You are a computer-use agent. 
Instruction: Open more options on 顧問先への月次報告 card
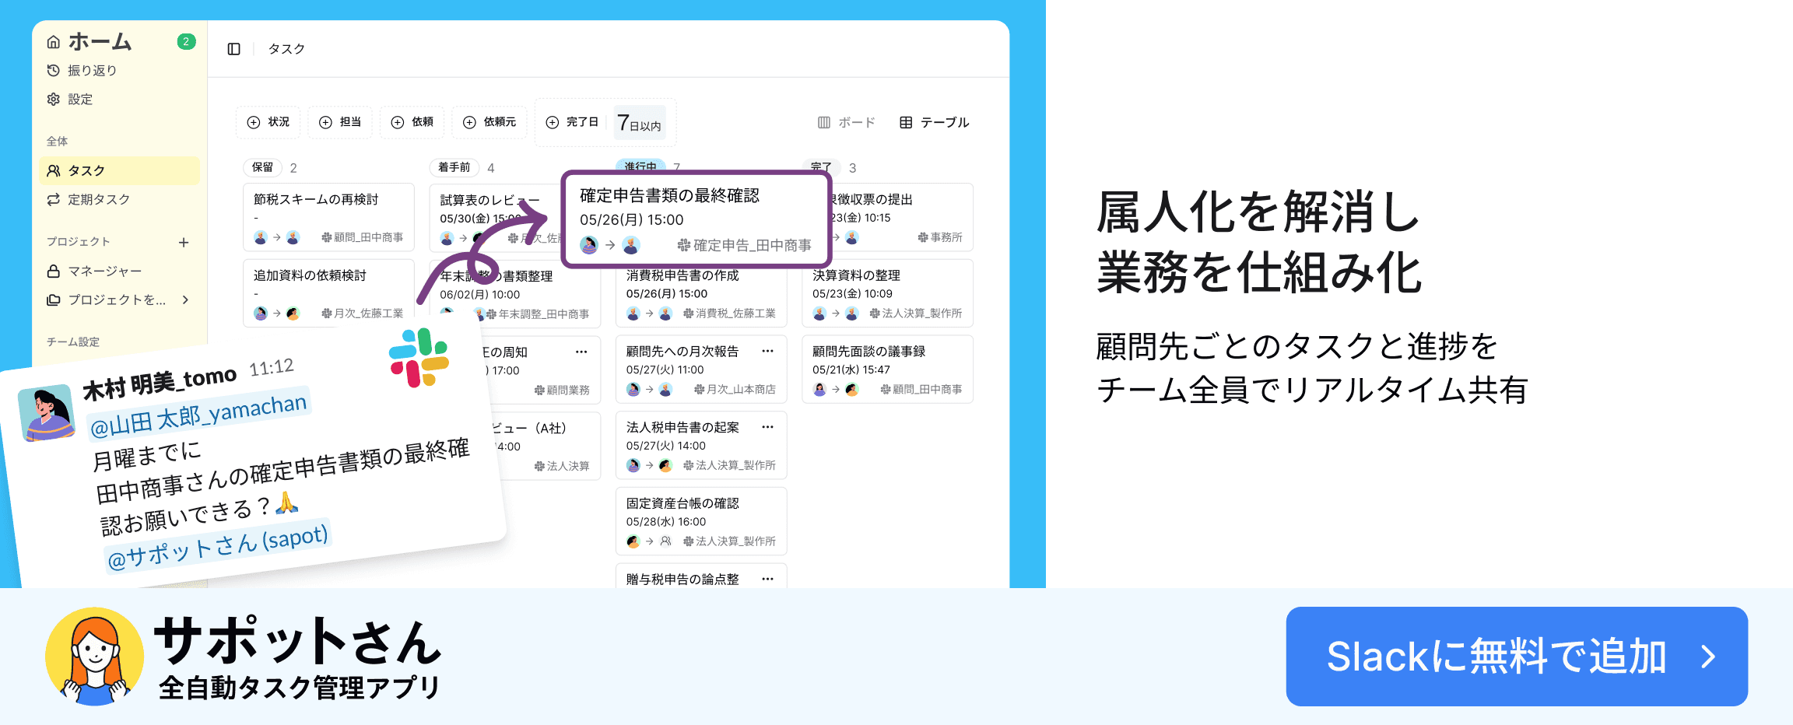coord(767,352)
